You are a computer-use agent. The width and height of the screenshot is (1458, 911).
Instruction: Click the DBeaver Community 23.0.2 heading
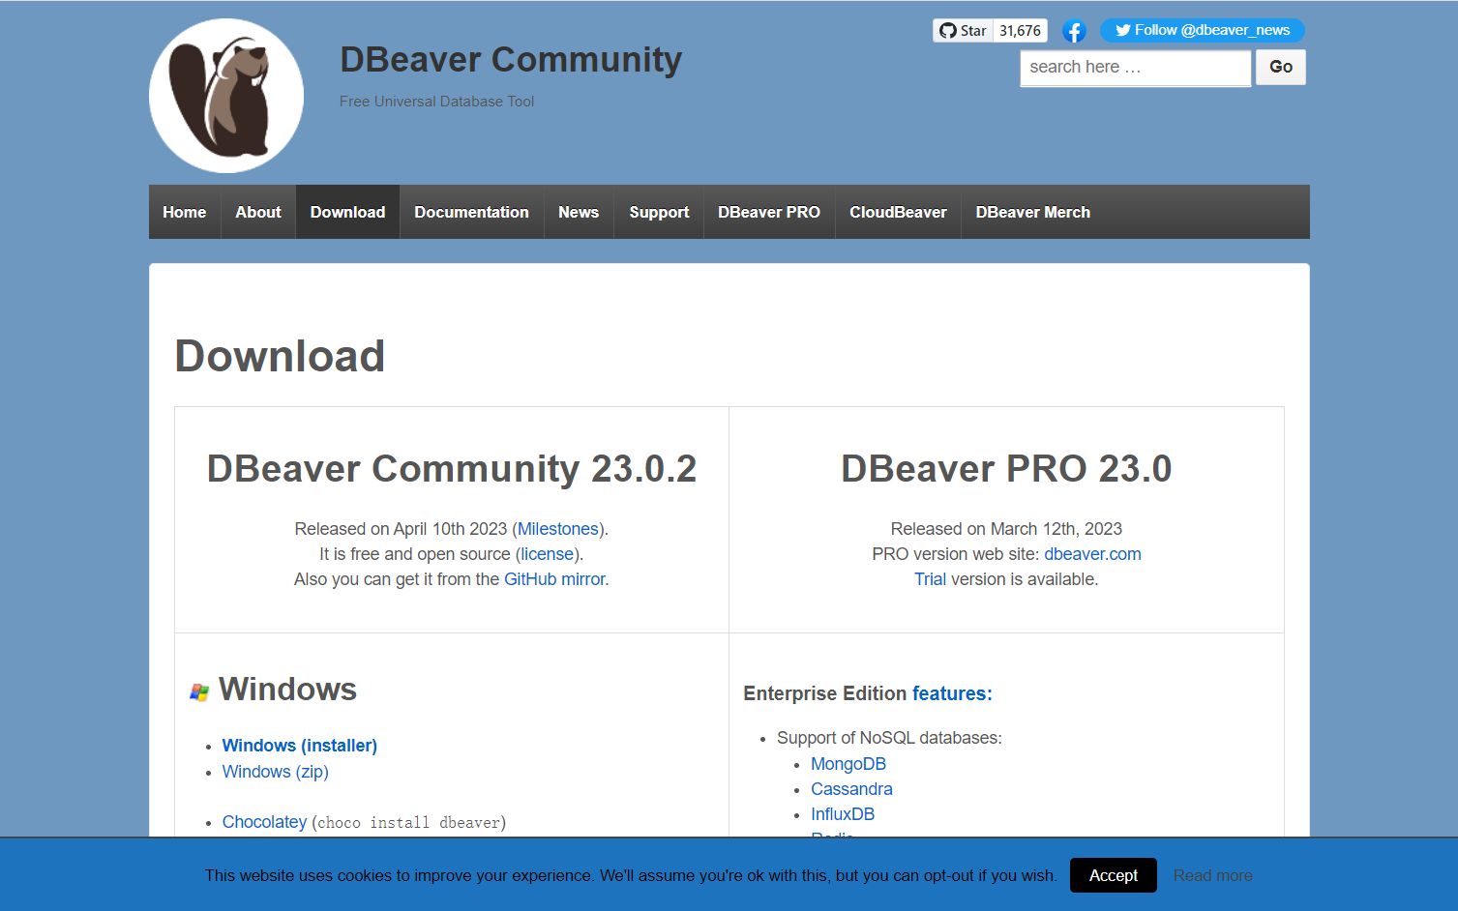click(452, 469)
